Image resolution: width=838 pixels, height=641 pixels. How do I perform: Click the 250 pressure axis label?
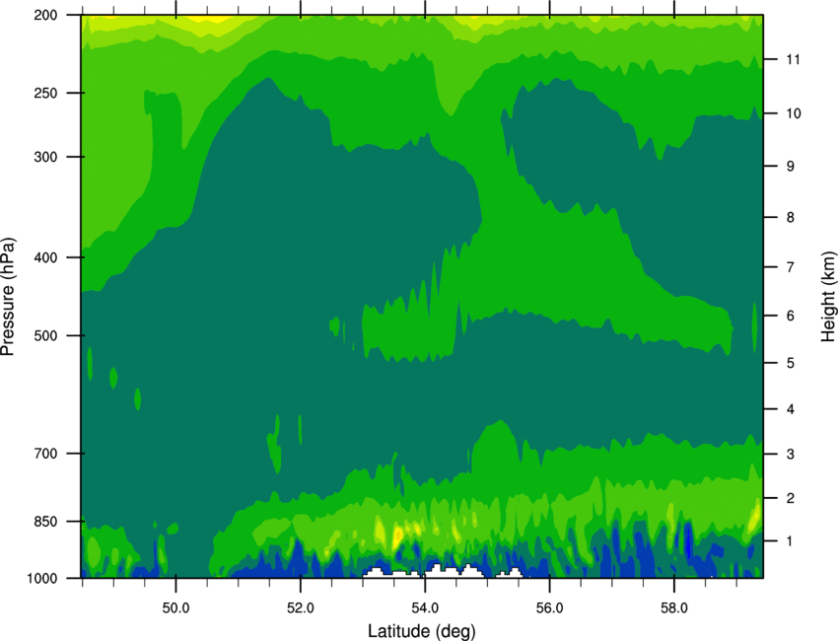45,93
